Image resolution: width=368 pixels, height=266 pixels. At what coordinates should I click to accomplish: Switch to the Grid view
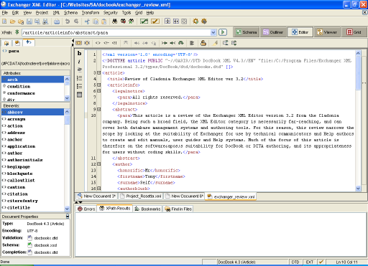(x=354, y=32)
